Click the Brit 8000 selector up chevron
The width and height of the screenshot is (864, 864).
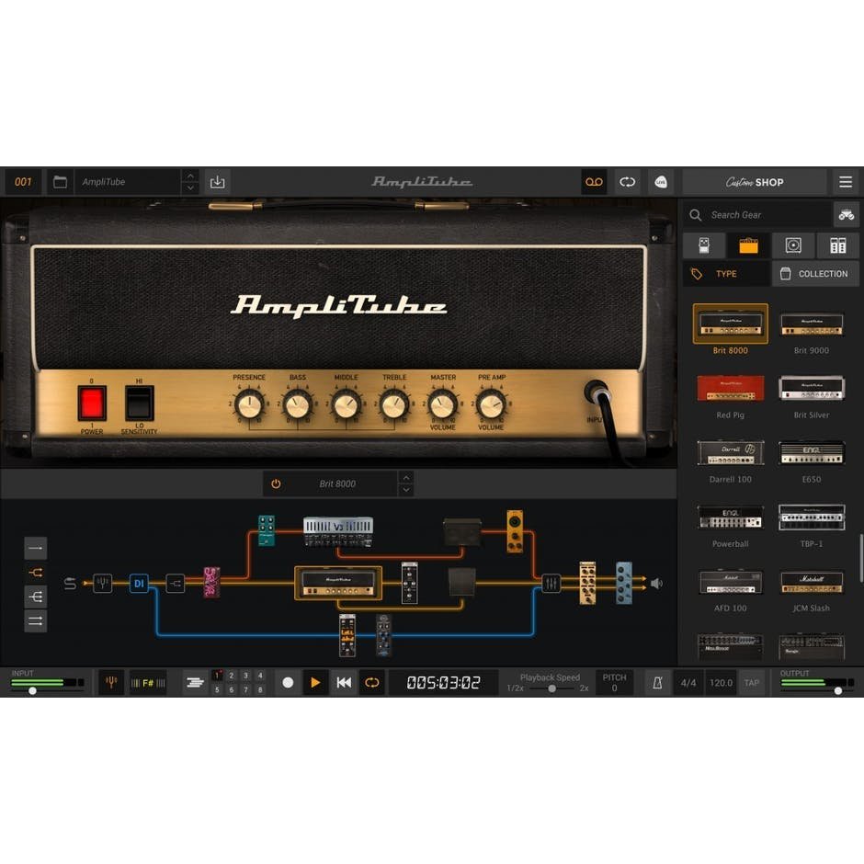pyautogui.click(x=405, y=477)
